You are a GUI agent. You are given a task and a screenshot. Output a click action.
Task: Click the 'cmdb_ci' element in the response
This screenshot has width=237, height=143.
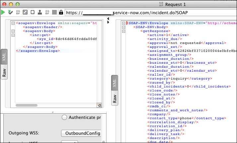[159, 106]
